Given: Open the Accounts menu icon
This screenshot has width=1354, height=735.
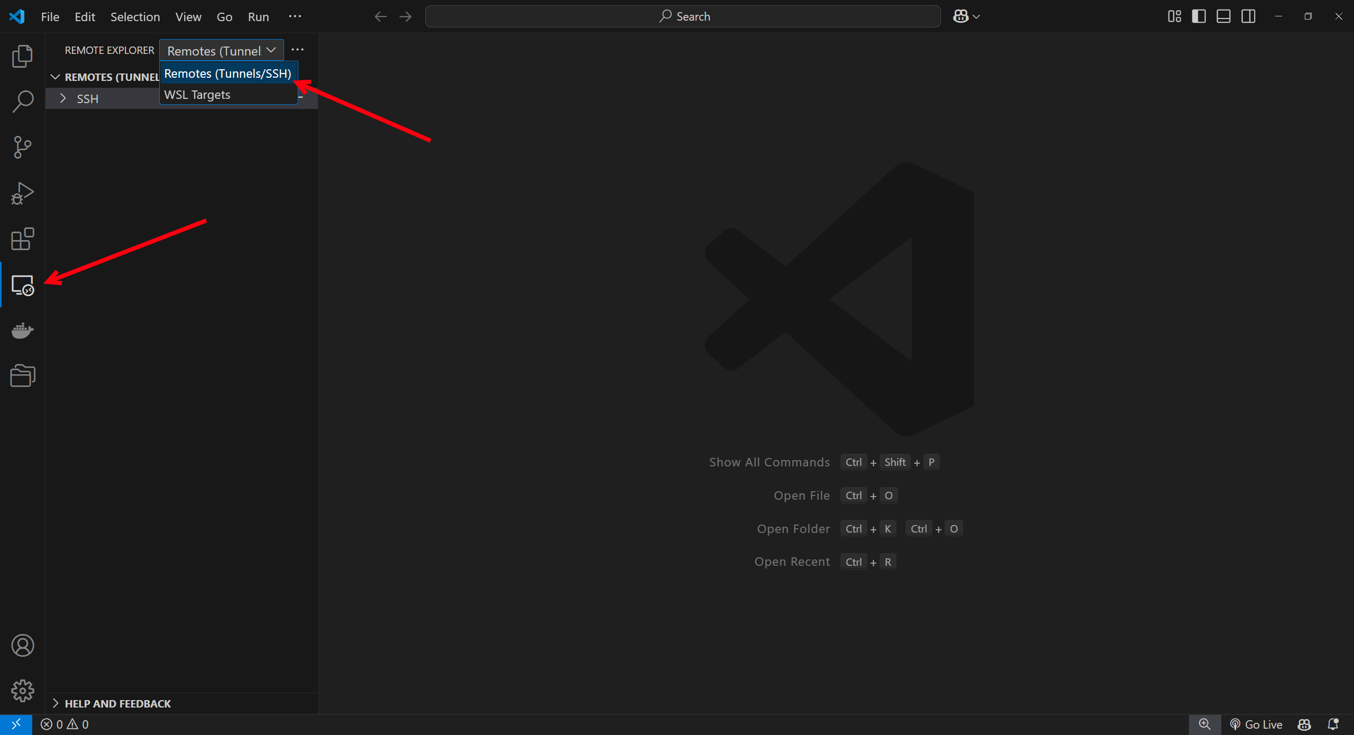Looking at the screenshot, I should pyautogui.click(x=22, y=646).
